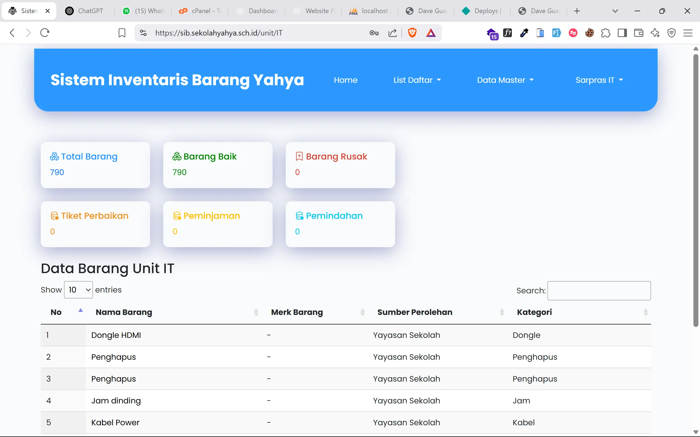Open the Barang Rusak card
The image size is (700, 437).
[x=340, y=165]
